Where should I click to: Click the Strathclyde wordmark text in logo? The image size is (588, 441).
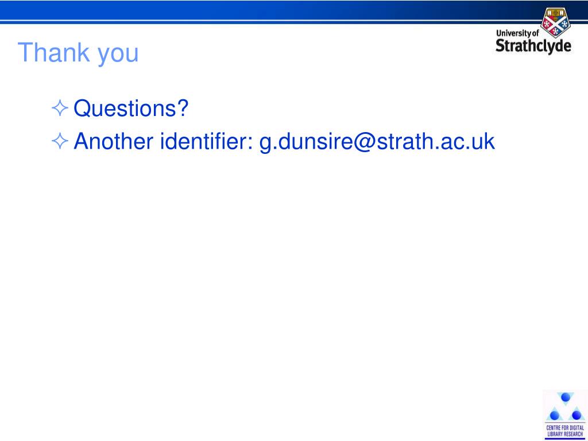tap(533, 46)
